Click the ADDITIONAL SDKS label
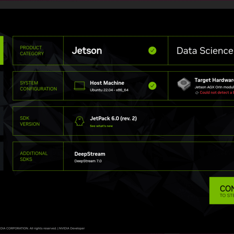Screen dimensions: 234x234 (34, 156)
